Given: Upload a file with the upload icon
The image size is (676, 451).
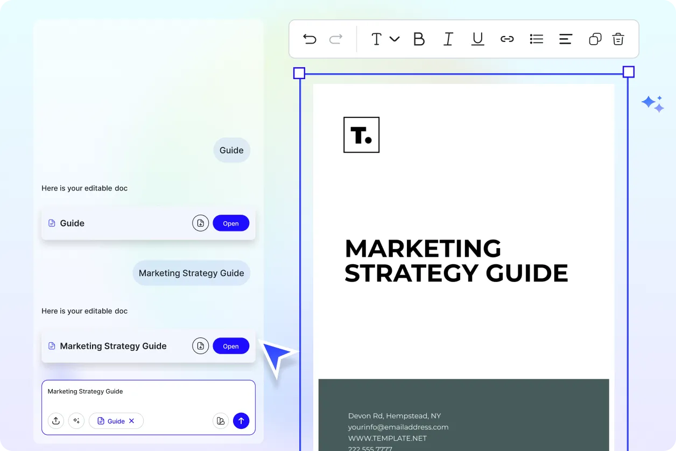Looking at the screenshot, I should (x=56, y=421).
